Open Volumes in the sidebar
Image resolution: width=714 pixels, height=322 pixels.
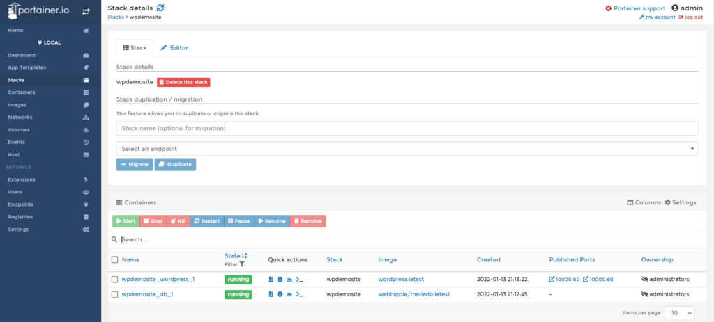coord(19,129)
